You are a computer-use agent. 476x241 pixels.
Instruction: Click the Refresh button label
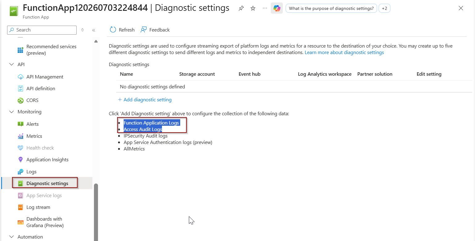click(x=127, y=30)
